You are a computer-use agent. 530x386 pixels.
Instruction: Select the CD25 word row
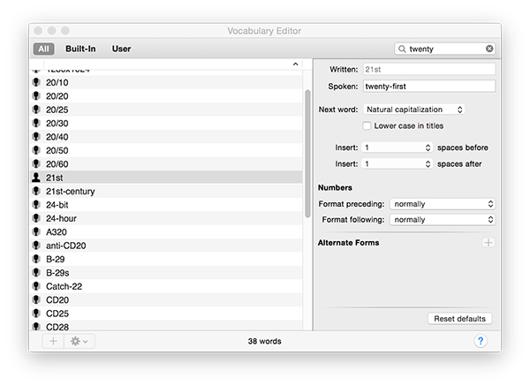pos(166,313)
